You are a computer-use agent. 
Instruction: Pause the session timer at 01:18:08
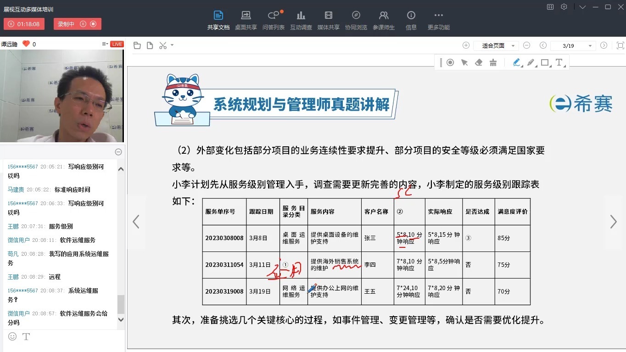point(11,23)
